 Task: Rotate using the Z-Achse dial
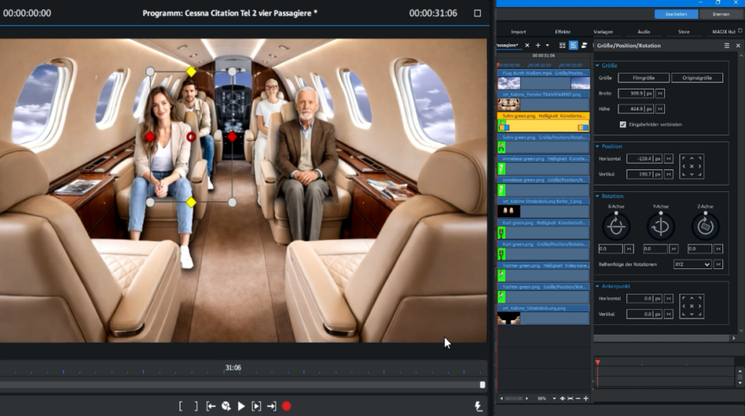[705, 226]
